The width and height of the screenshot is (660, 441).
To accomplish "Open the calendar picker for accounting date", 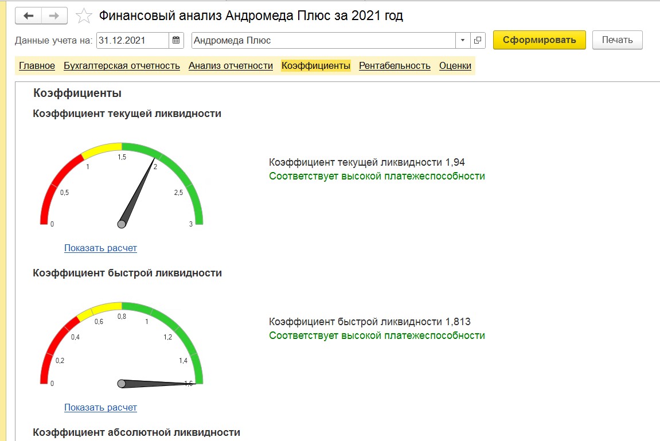I will [x=176, y=40].
